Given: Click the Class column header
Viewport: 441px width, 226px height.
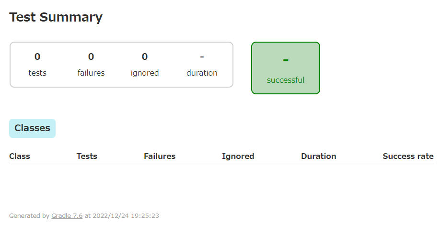Looking at the screenshot, I should (x=20, y=156).
